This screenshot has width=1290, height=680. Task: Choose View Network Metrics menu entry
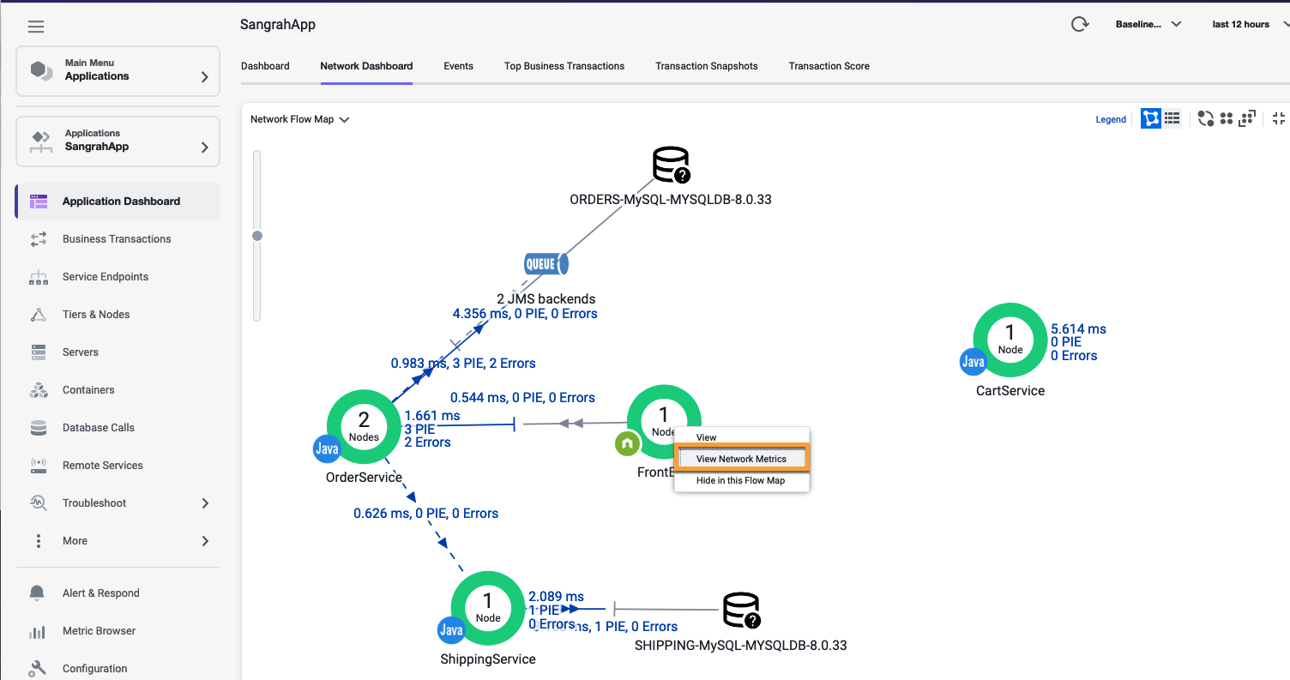click(x=741, y=459)
